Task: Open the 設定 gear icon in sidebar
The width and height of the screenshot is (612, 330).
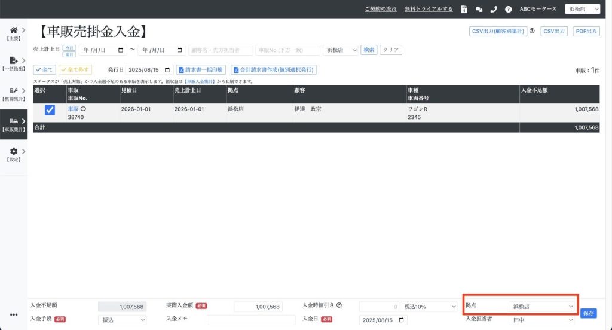Action: 13,152
